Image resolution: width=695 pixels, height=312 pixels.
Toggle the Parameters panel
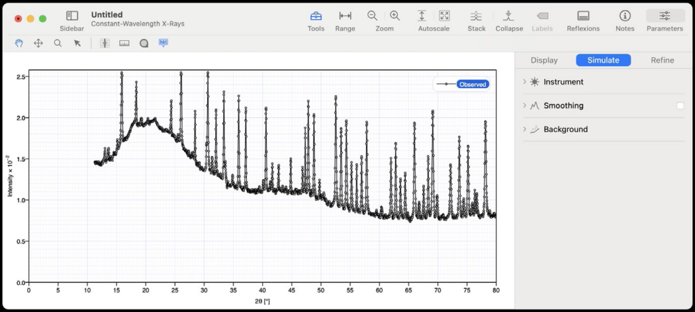click(664, 16)
